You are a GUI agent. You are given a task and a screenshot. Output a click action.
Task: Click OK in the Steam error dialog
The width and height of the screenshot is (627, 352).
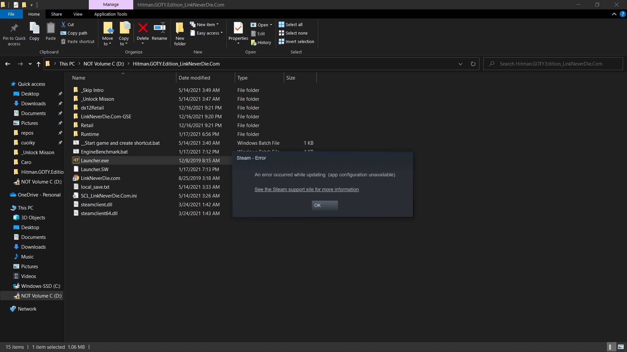(x=325, y=205)
